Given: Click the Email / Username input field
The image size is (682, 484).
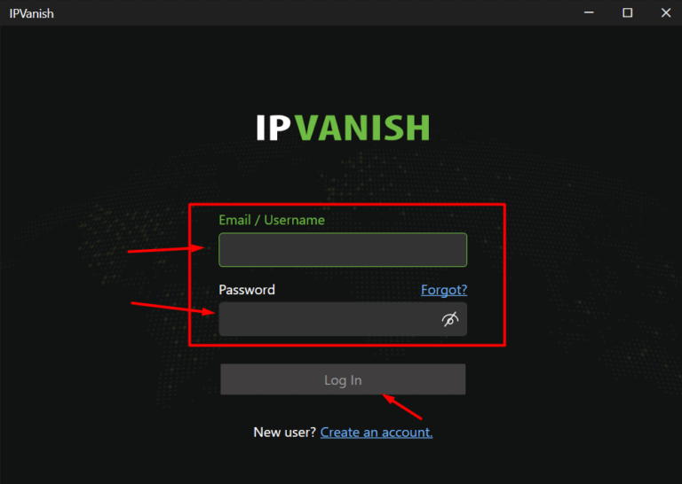Looking at the screenshot, I should coord(343,250).
